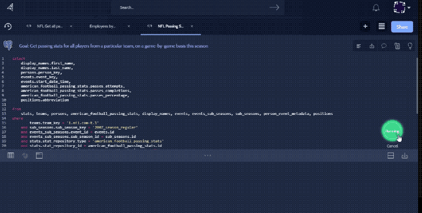Screen dimensions: 422x213
Task: Switch to the NFL Get all pa.. tab
Action: (50, 26)
